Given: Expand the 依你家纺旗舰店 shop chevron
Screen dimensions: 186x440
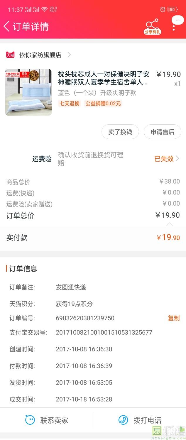Looking at the screenshot, I should pos(69,55).
